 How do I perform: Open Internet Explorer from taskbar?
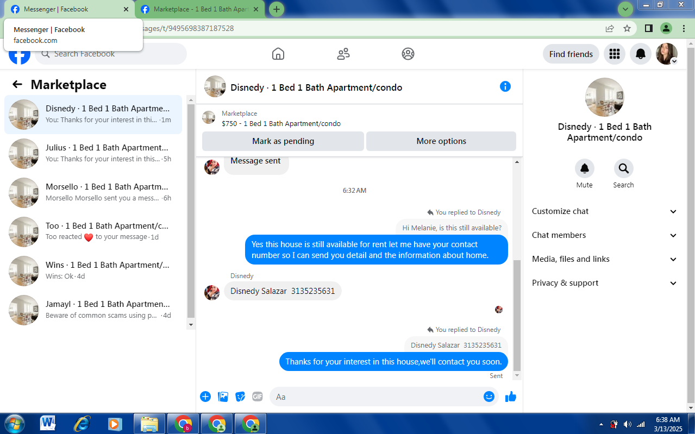pos(82,424)
